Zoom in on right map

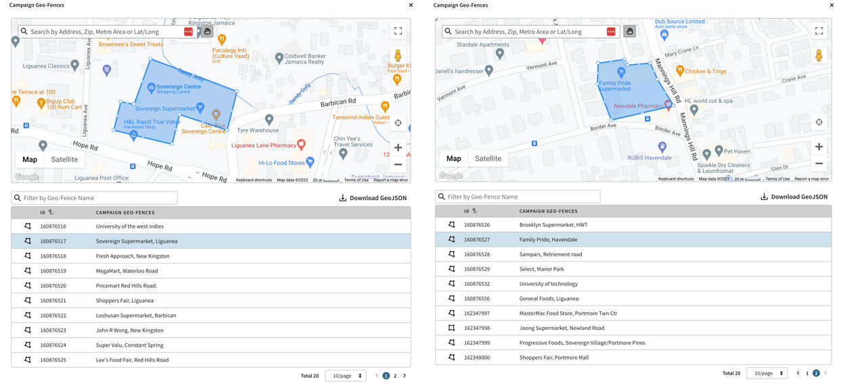click(x=819, y=147)
